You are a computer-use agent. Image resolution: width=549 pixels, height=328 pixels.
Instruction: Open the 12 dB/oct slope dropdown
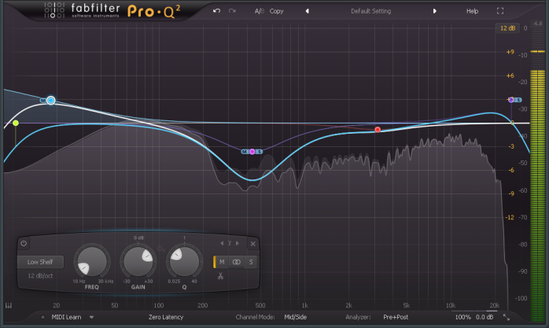tap(40, 275)
